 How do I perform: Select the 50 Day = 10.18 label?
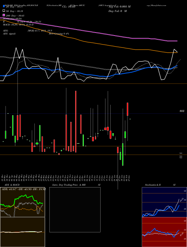pyautogui.click(x=15, y=11)
